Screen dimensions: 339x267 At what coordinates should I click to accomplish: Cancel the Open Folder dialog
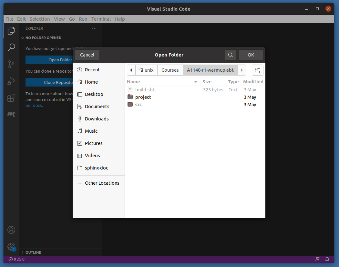tap(87, 55)
